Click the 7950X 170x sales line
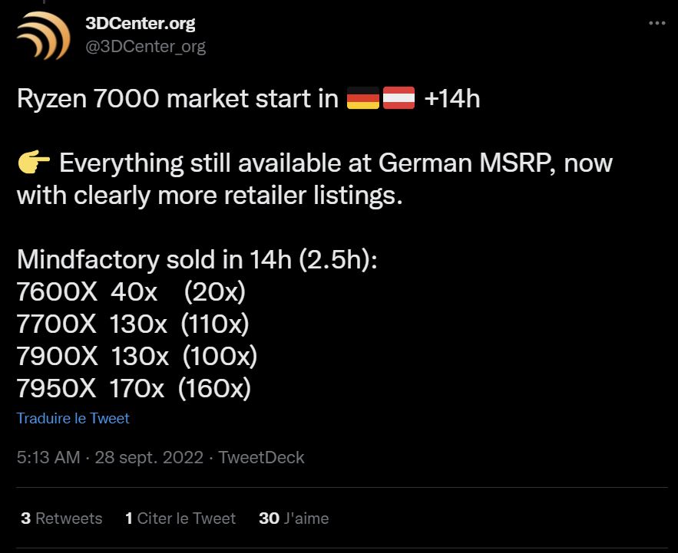The height and width of the screenshot is (553, 678). point(134,388)
